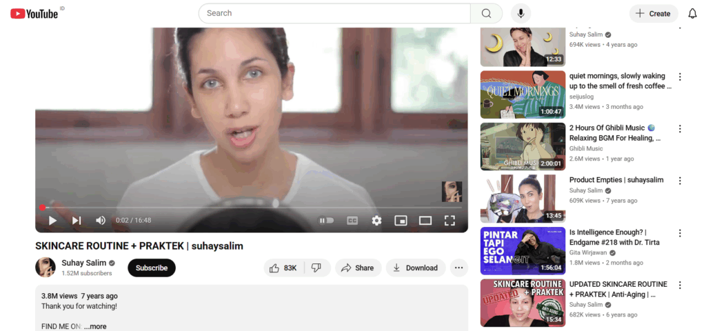Click seijuslog channel name
Image resolution: width=706 pixels, height=331 pixels.
(x=581, y=97)
